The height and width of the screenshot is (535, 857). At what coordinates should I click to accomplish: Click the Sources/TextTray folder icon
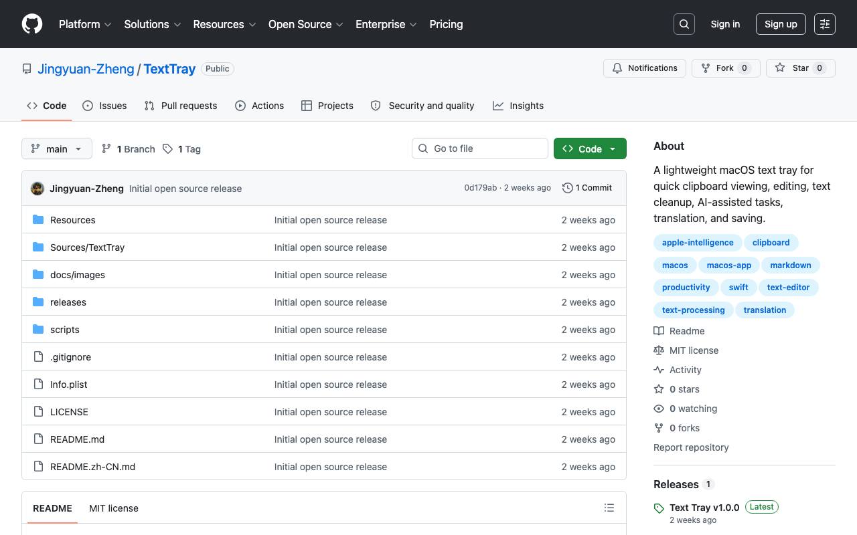[38, 247]
